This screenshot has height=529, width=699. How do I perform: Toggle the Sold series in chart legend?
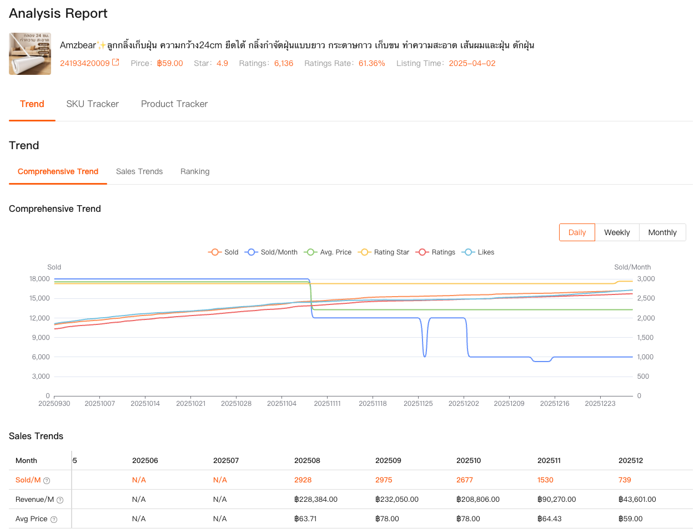(x=223, y=252)
